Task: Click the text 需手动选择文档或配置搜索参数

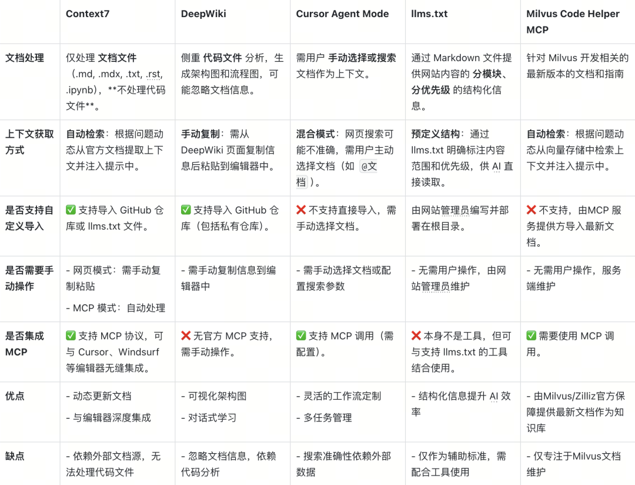Action: [343, 278]
